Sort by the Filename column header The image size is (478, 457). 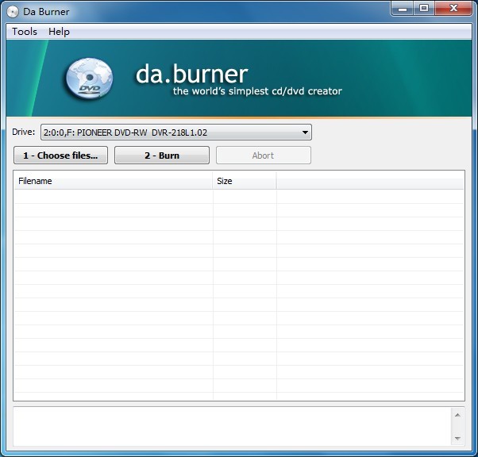point(113,181)
